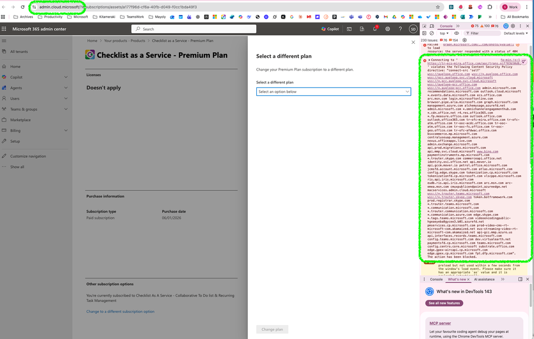The height and width of the screenshot is (339, 534).
Task: Close the Select a different plan panel
Action: point(413,42)
